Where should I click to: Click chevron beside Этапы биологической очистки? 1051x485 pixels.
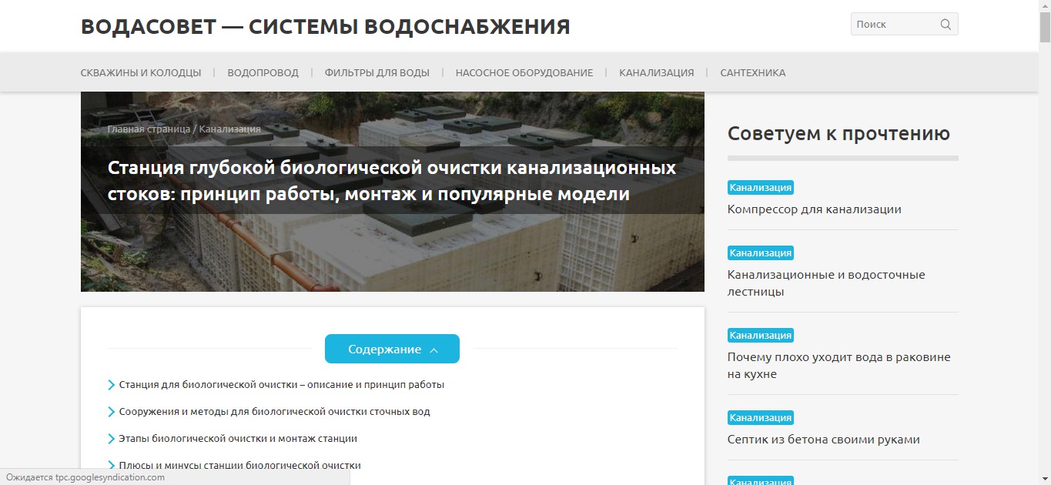click(x=112, y=439)
